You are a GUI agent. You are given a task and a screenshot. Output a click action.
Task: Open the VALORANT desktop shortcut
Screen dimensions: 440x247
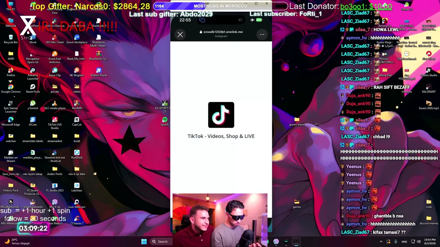pos(429,88)
